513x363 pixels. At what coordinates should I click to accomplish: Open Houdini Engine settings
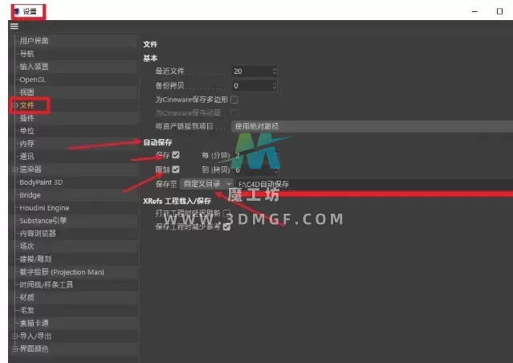pyautogui.click(x=44, y=208)
